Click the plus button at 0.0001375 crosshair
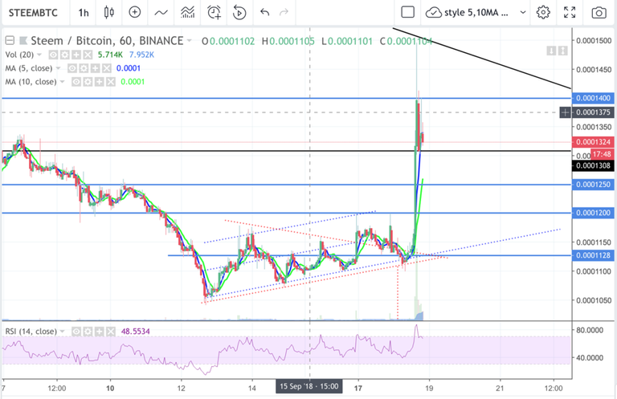Image resolution: width=617 pixels, height=399 pixels. tap(565, 112)
